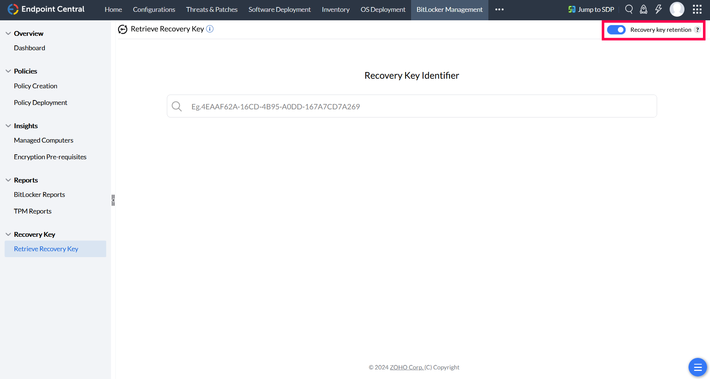Open Policy Creation page

click(x=36, y=86)
